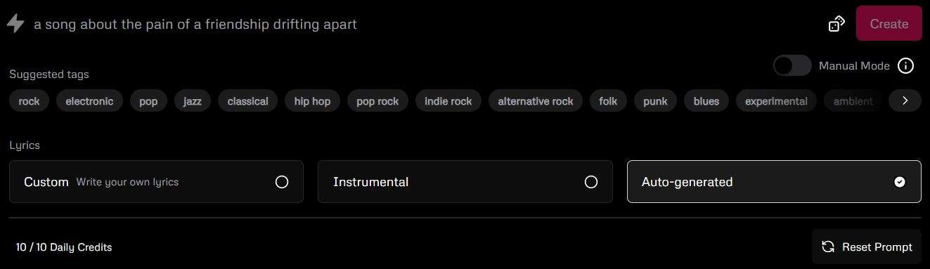Add the indie rock tag
This screenshot has width=930, height=269.
pos(448,101)
